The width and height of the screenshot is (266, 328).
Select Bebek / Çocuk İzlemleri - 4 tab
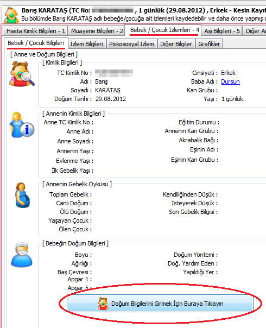(164, 30)
